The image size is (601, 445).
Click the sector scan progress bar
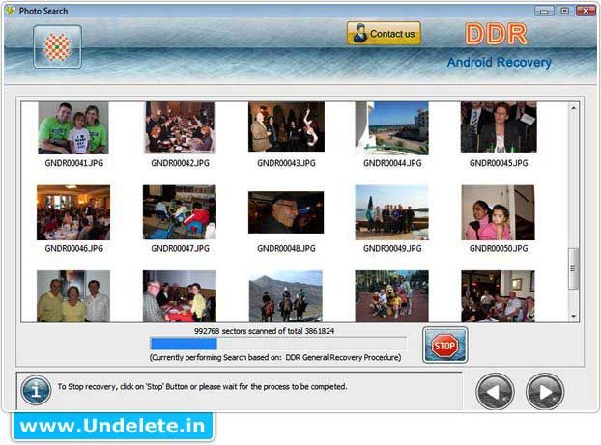pos(278,344)
